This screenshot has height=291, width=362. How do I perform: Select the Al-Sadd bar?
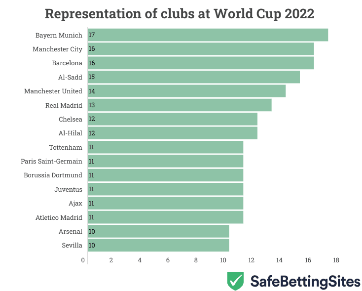point(193,77)
